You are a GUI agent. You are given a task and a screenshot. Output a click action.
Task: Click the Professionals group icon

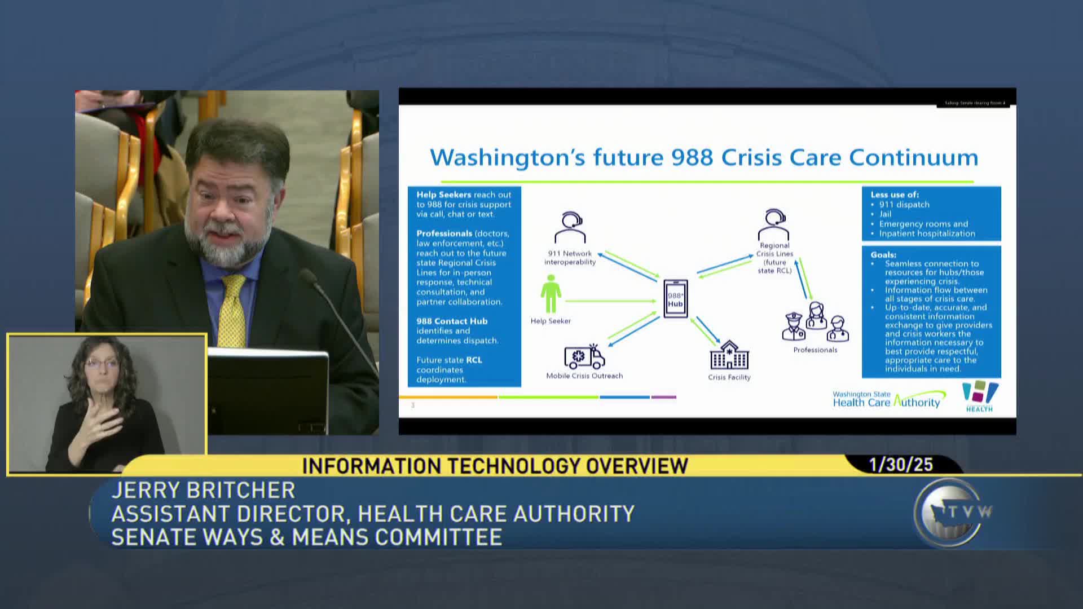click(x=815, y=322)
